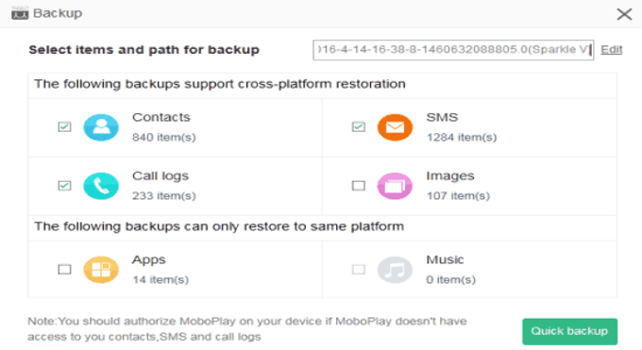
Task: Uncheck the Contacts backup checkbox
Action: coord(65,127)
